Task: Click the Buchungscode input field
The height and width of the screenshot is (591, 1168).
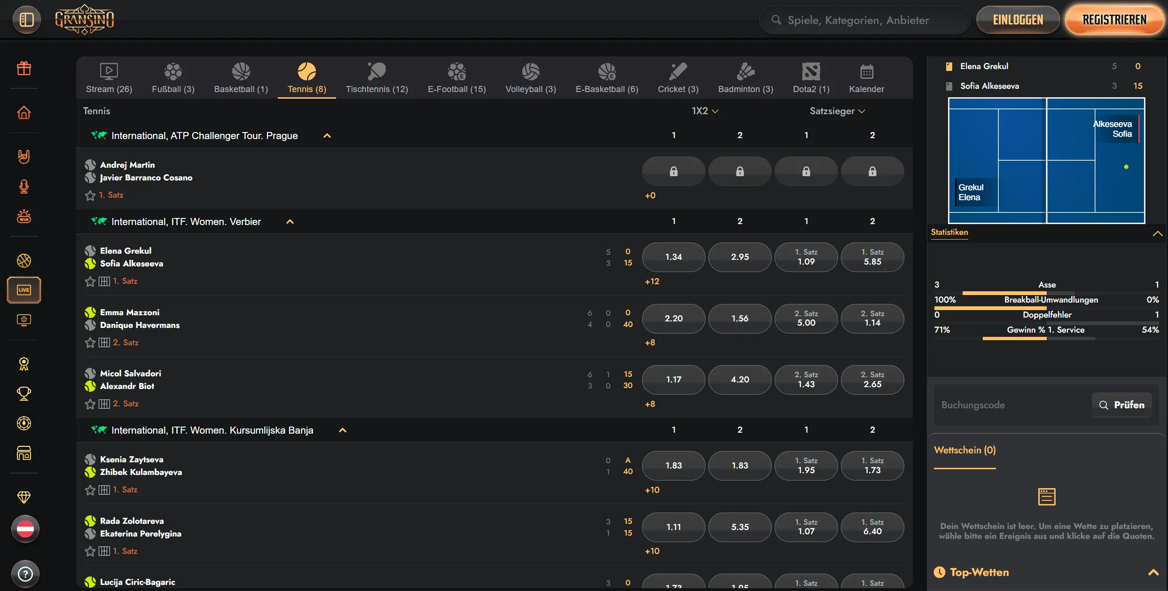Action: [x=1012, y=405]
